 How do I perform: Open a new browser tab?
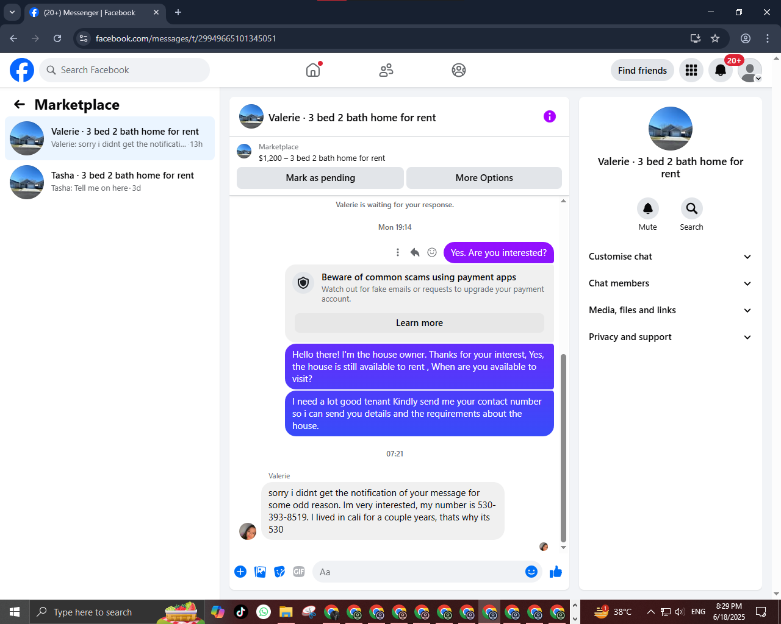pos(178,12)
